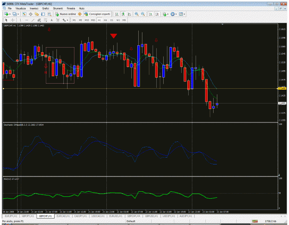Switch to M5 timeframe
Image resolution: width=289 pixels, height=225 pixels.
click(x=80, y=20)
